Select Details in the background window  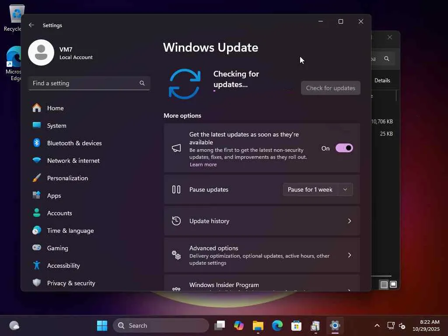[x=382, y=80]
